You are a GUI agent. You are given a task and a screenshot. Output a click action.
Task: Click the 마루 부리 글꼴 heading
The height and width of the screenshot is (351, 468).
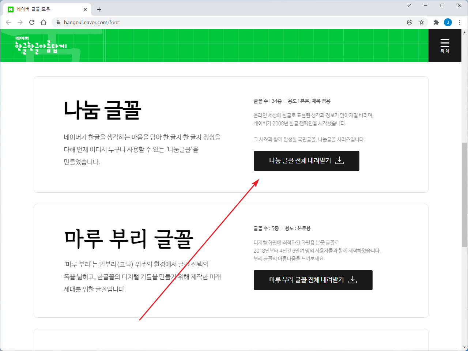tap(129, 238)
